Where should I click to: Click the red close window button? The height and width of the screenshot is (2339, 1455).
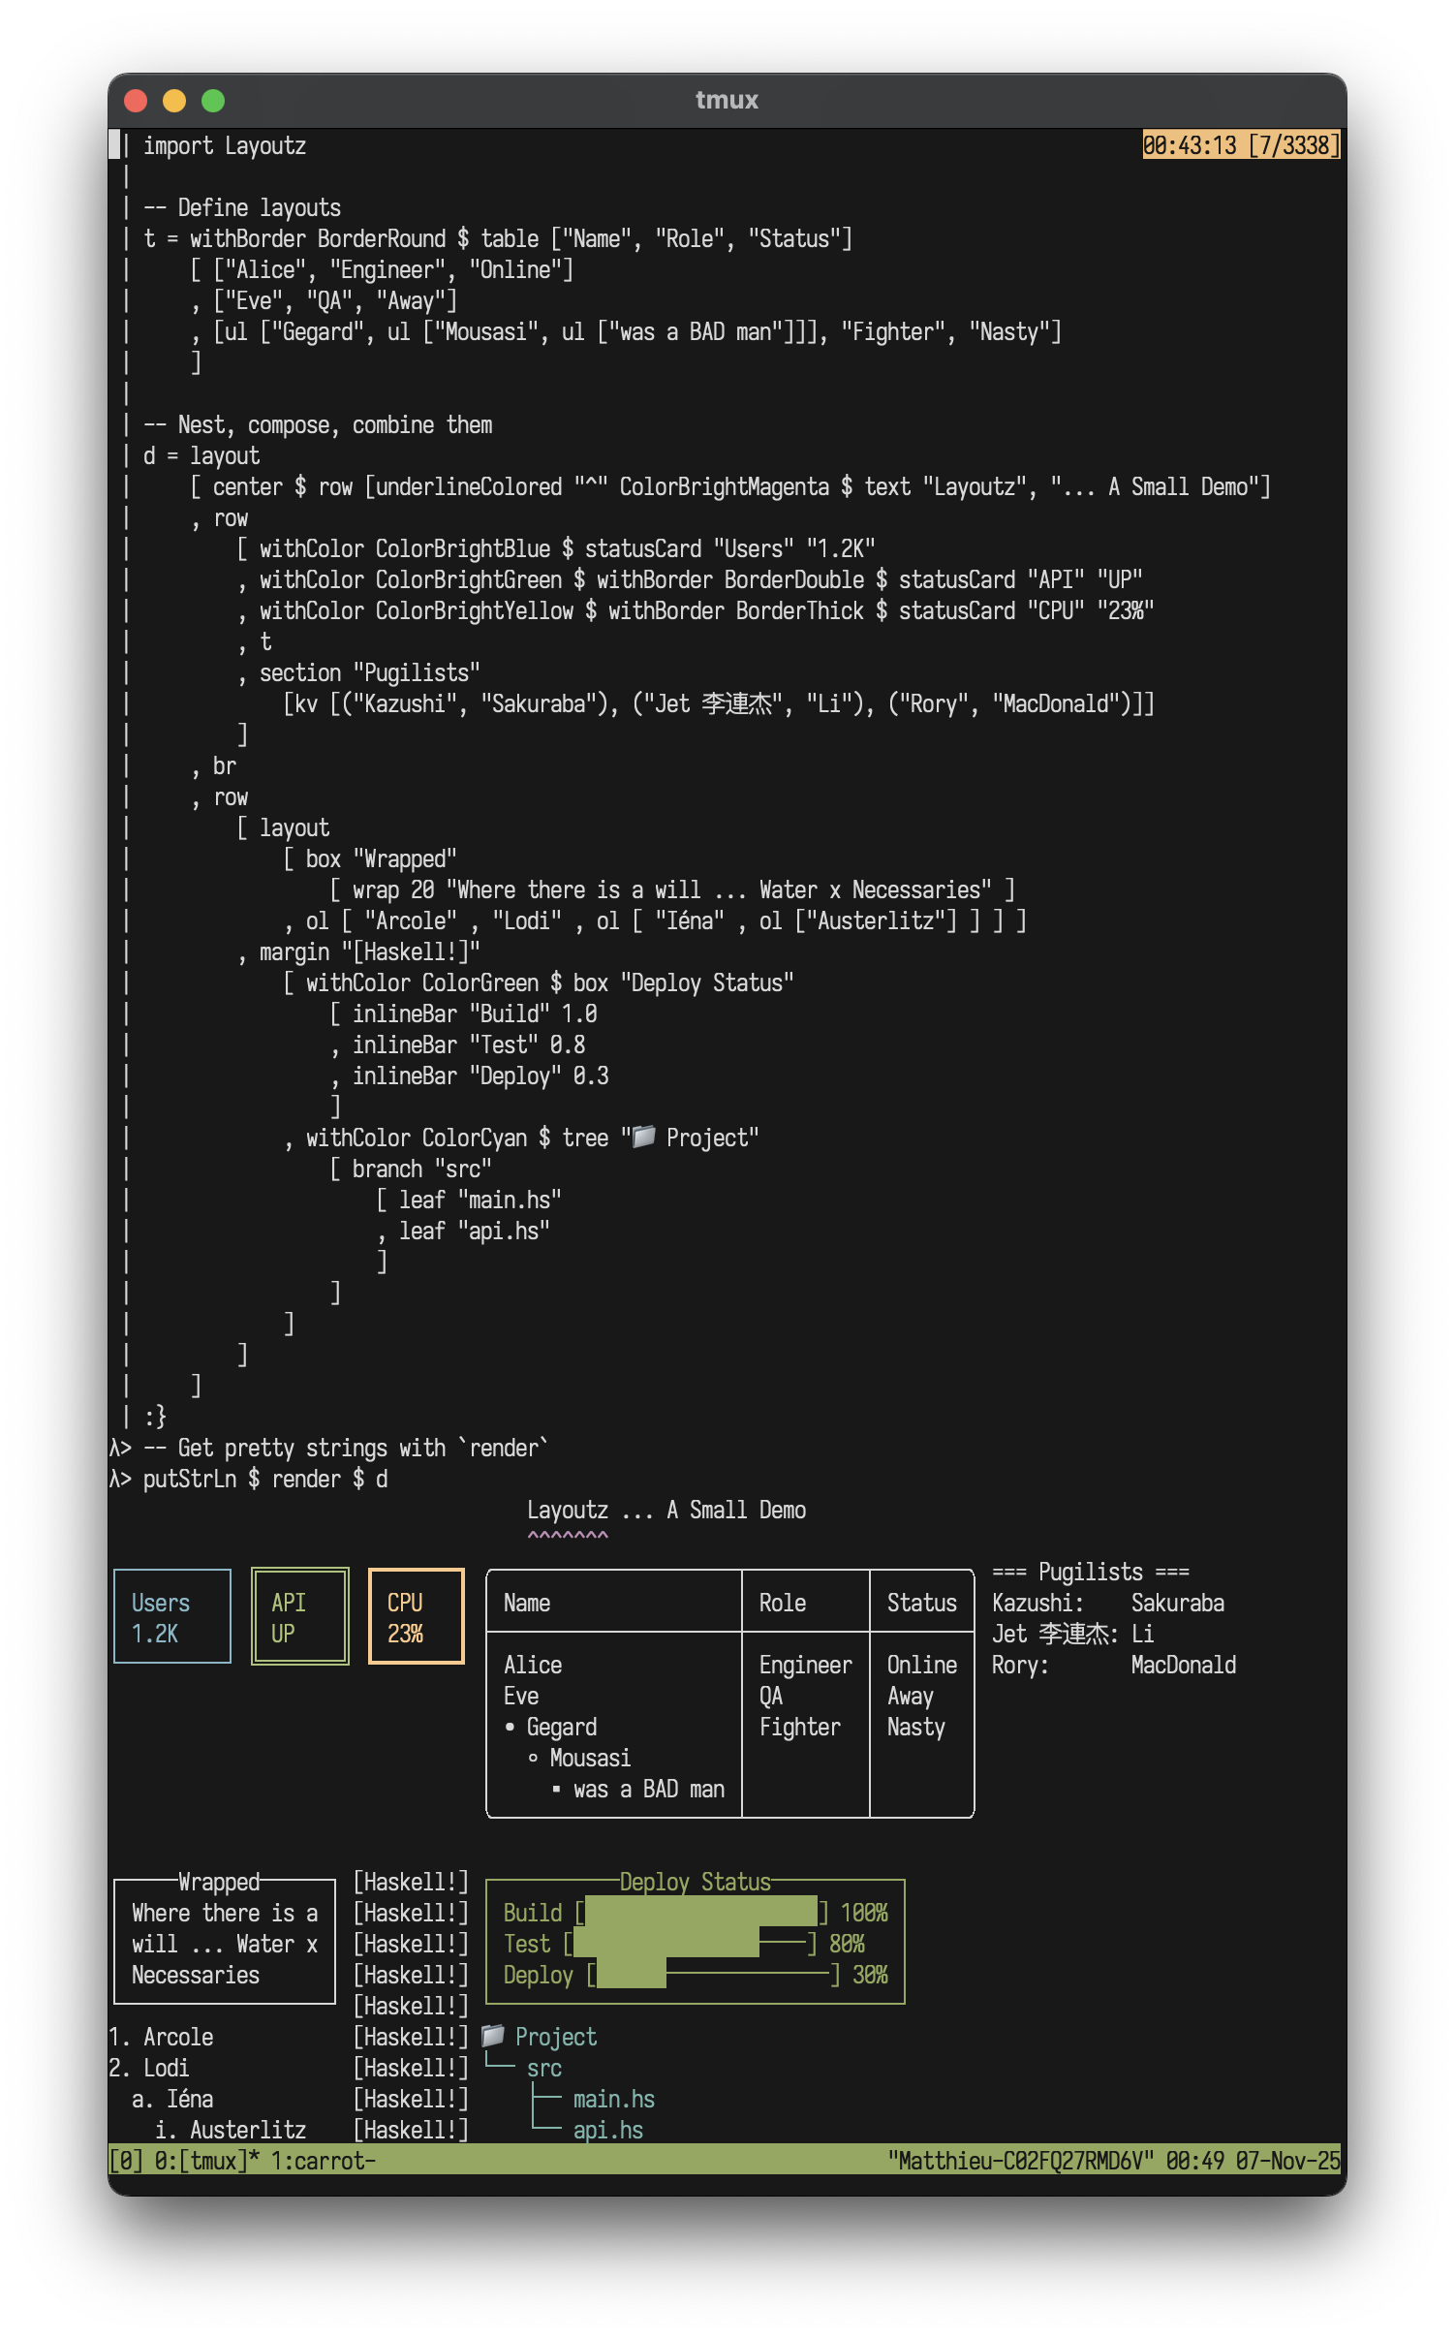coord(136,101)
